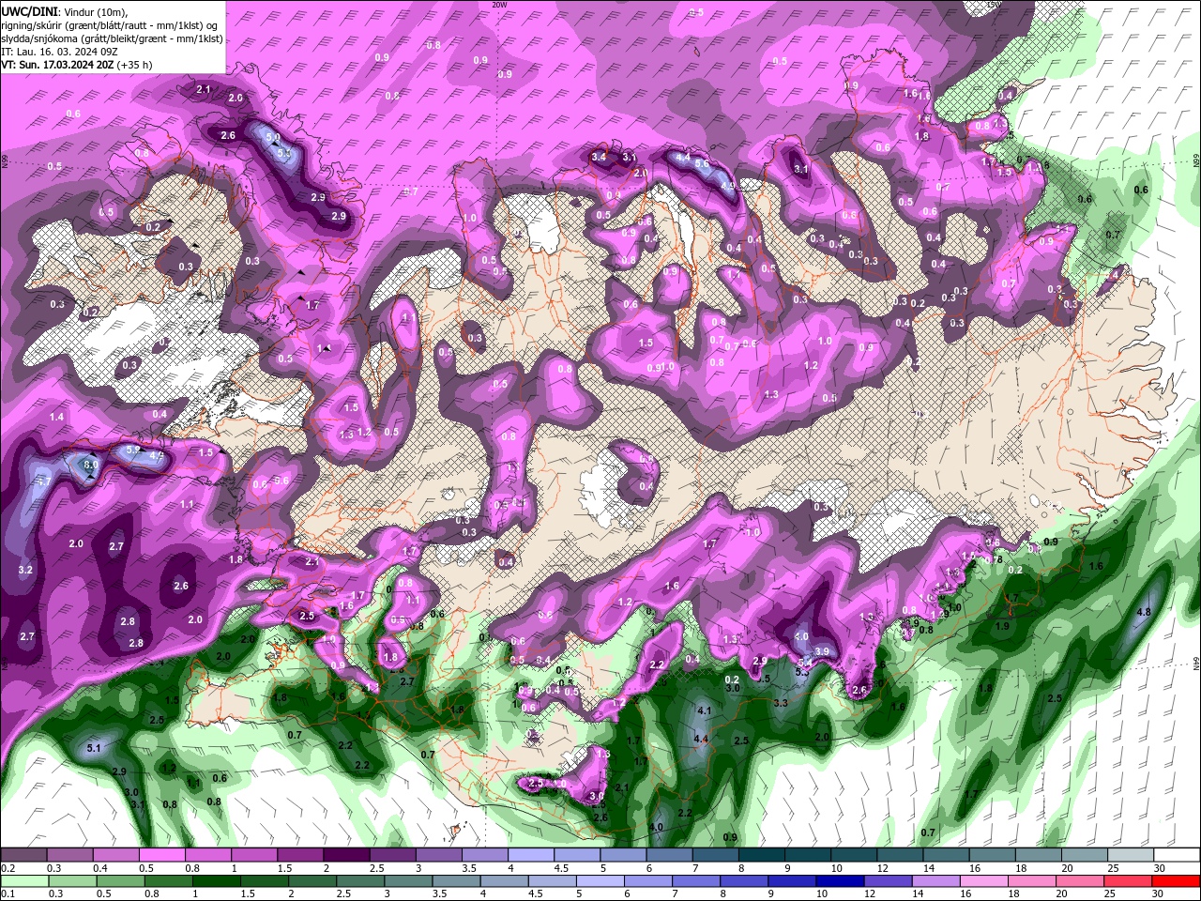Click the '3.2' snowfall value at west edge
The width and height of the screenshot is (1201, 901).
coord(25,570)
